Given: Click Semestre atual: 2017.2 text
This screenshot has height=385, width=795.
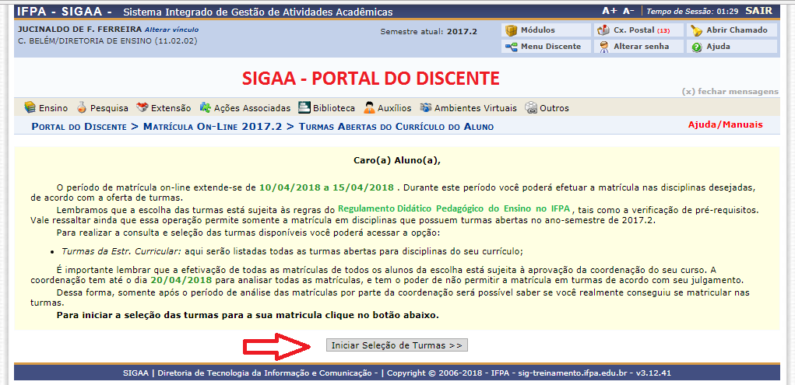Looking at the screenshot, I should tap(429, 31).
